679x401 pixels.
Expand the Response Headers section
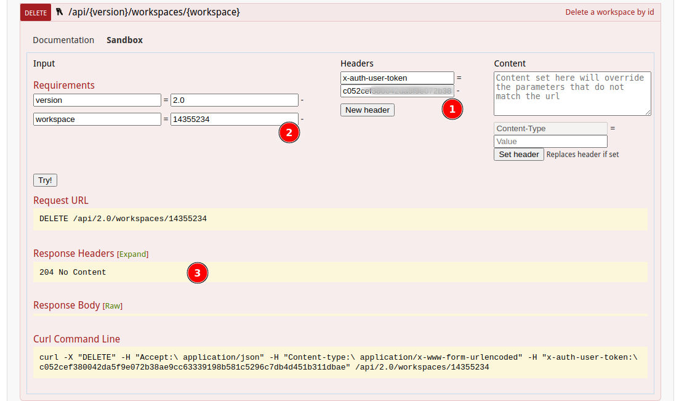point(132,254)
